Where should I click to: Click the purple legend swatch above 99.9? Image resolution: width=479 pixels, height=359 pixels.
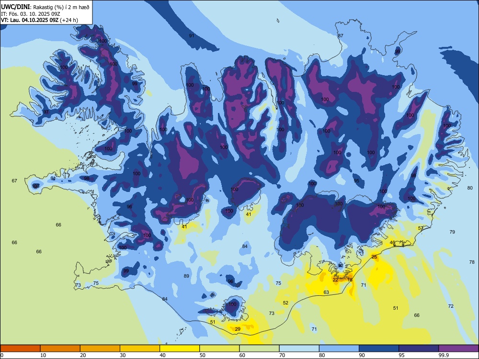pos(458,348)
